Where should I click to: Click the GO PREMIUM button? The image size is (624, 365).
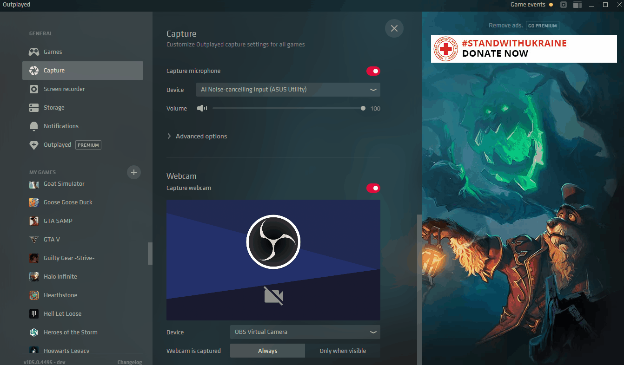[543, 26]
